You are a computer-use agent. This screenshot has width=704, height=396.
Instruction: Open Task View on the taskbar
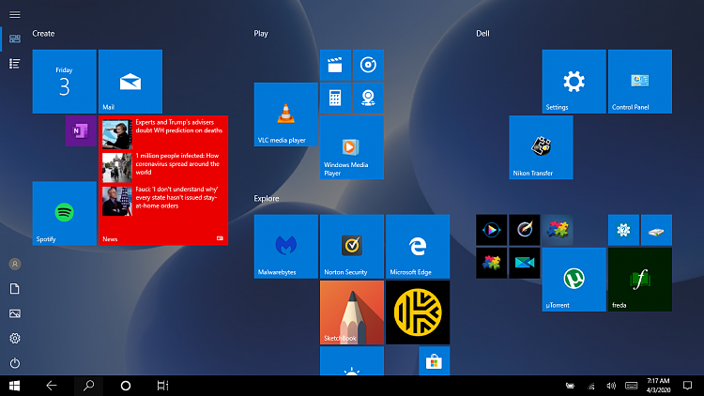162,386
